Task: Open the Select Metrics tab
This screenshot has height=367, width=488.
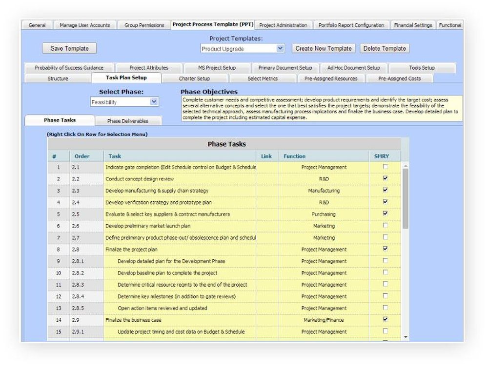Action: click(x=263, y=78)
